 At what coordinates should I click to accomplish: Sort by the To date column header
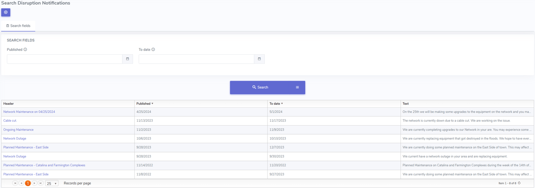tap(274, 104)
